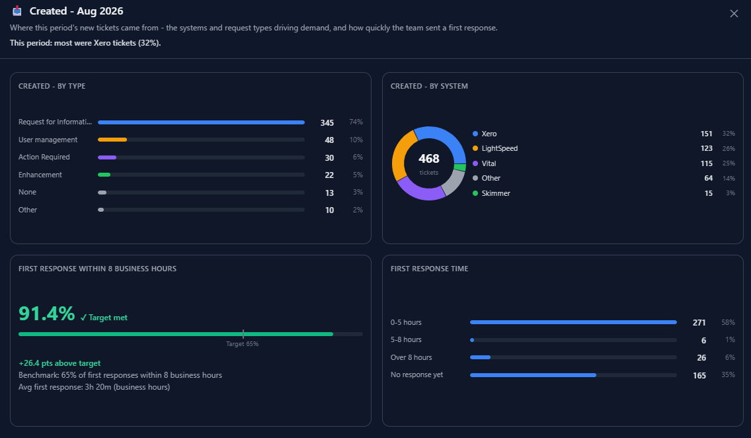This screenshot has height=438, width=751.
Task: Click the Other type progress bar
Action: pyautogui.click(x=201, y=210)
